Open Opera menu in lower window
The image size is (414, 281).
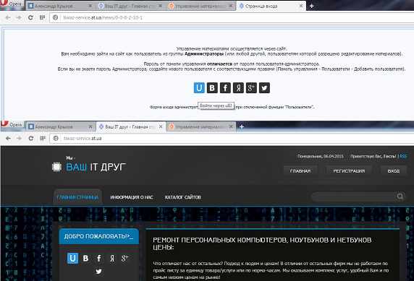click(12, 125)
